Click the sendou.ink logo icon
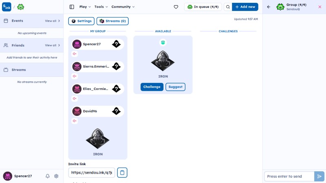 point(7,7)
